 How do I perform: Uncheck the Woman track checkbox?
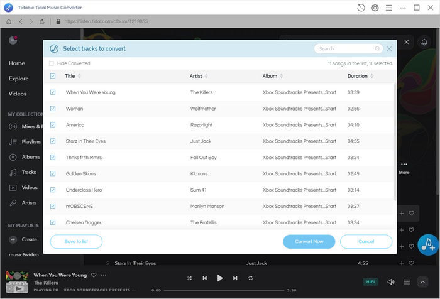click(x=53, y=109)
